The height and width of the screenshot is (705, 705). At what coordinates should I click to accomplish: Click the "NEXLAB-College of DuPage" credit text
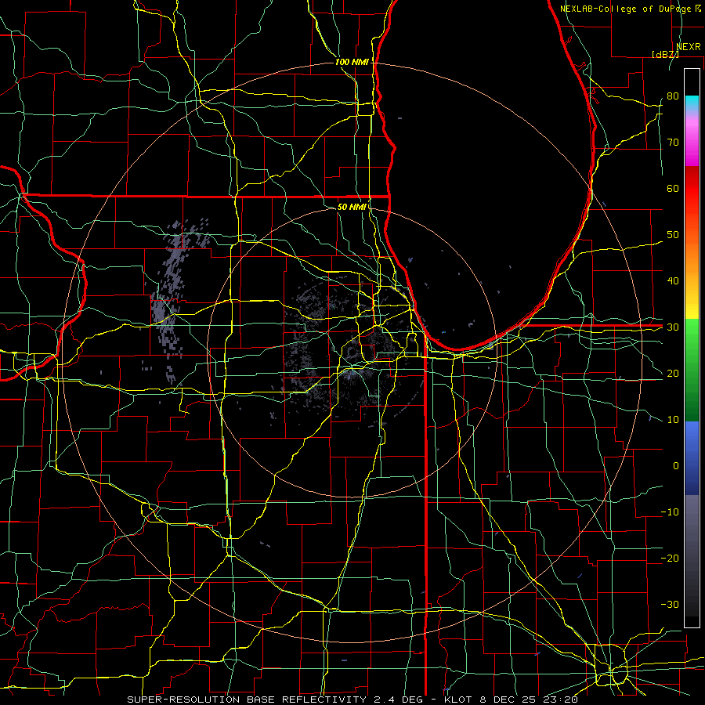626,9
